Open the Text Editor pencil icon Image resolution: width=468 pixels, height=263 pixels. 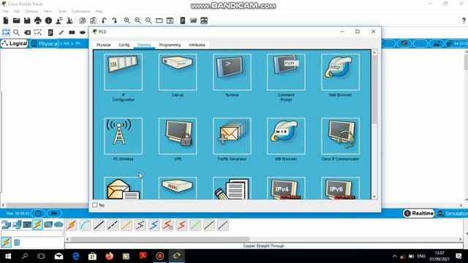232,188
